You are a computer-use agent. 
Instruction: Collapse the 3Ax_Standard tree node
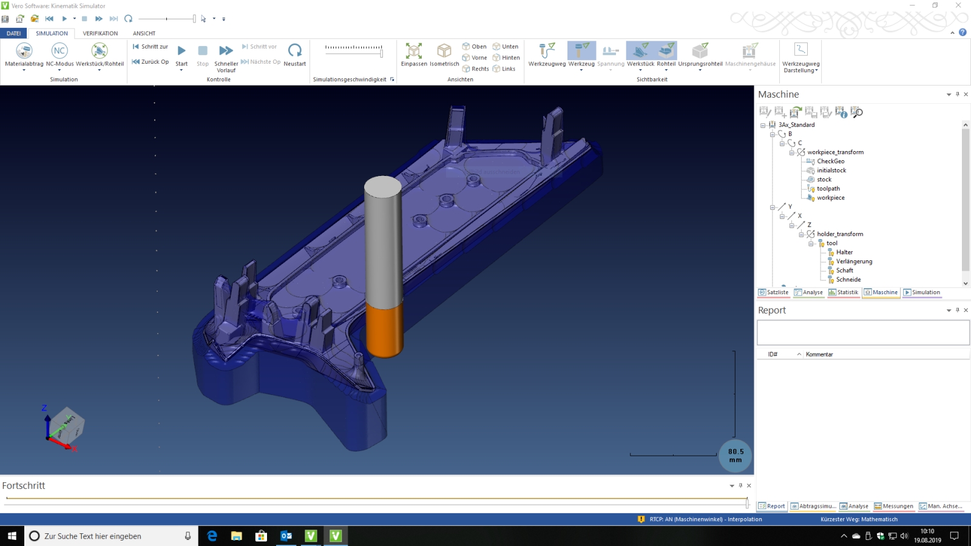[763, 125]
